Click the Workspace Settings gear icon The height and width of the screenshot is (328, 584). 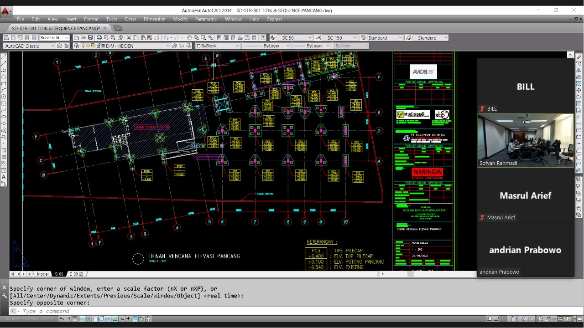pyautogui.click(x=59, y=46)
